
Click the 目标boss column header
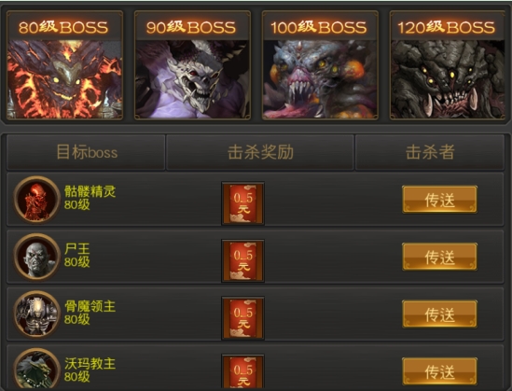[x=86, y=152]
